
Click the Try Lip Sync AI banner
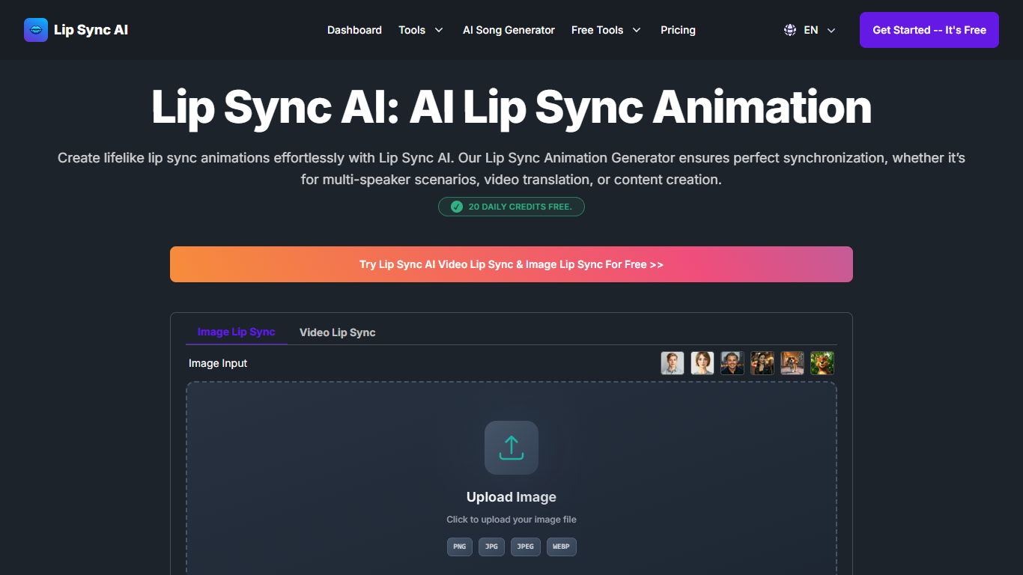pyautogui.click(x=511, y=264)
